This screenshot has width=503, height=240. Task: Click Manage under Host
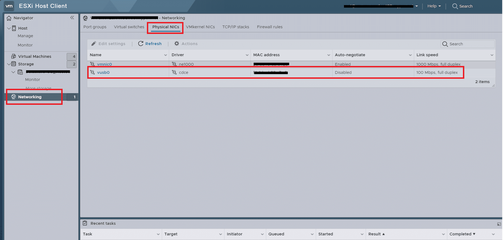(x=25, y=36)
